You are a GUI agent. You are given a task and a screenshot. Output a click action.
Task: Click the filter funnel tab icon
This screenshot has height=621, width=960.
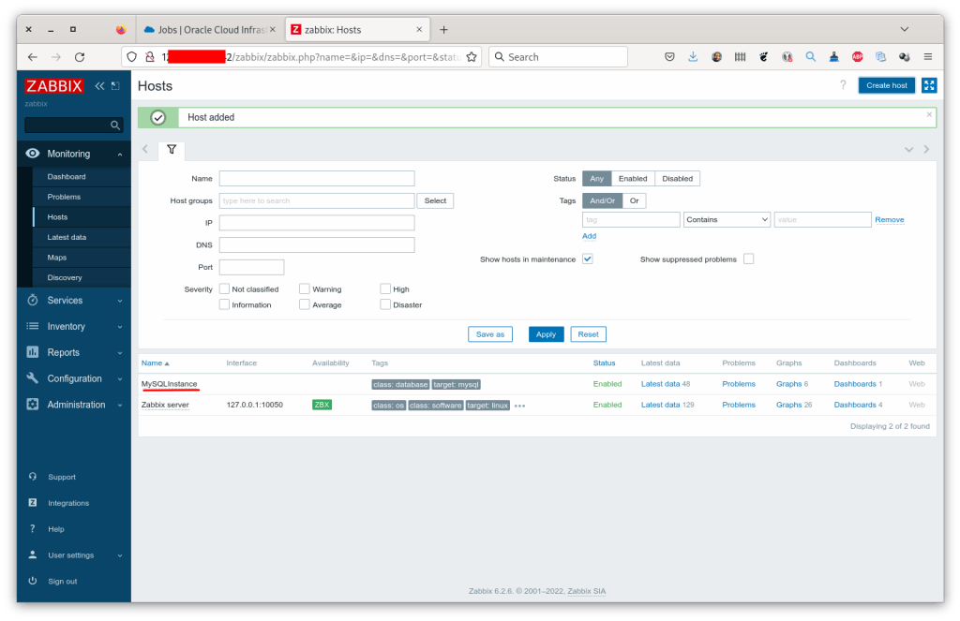click(x=172, y=150)
